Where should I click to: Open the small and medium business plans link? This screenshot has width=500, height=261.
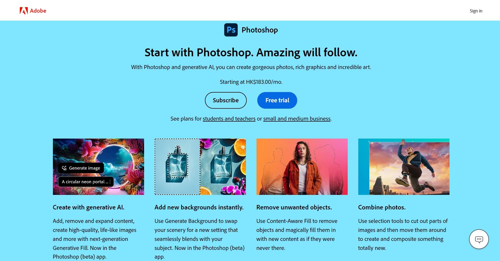297,118
